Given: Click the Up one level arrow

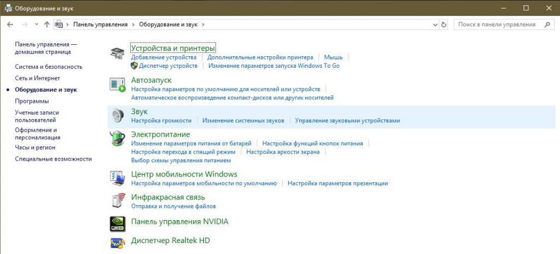Looking at the screenshot, I should point(46,25).
